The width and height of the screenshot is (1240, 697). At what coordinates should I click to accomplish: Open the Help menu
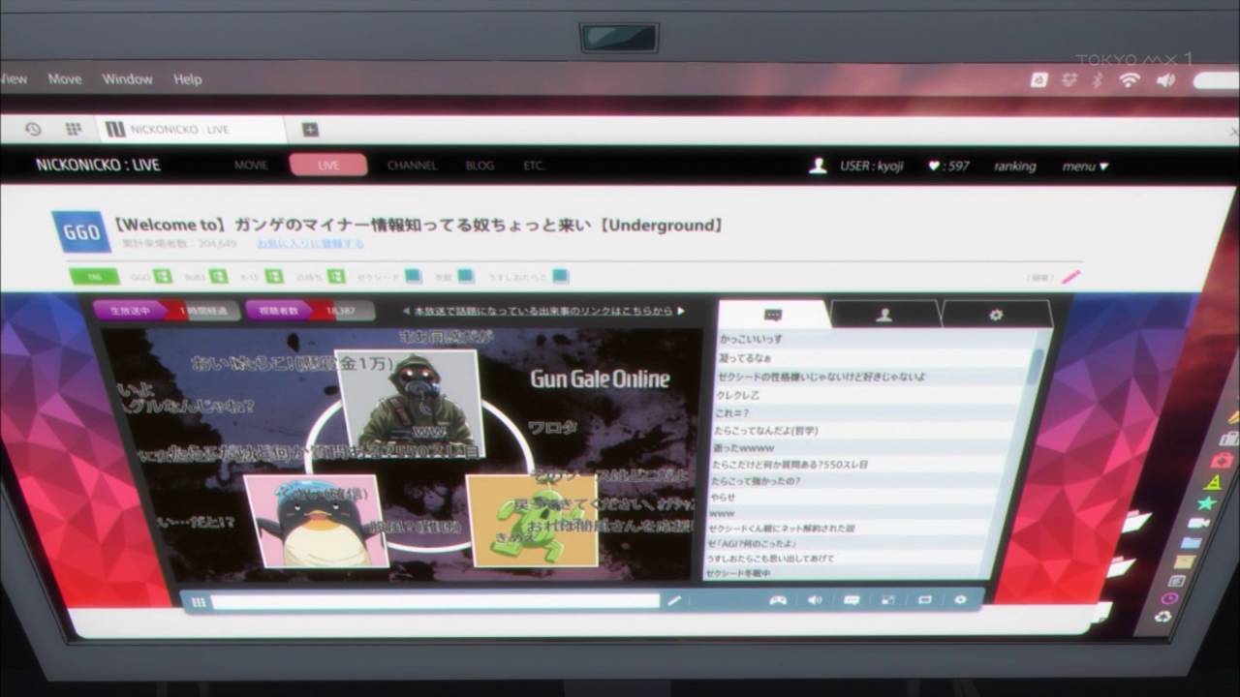[188, 79]
